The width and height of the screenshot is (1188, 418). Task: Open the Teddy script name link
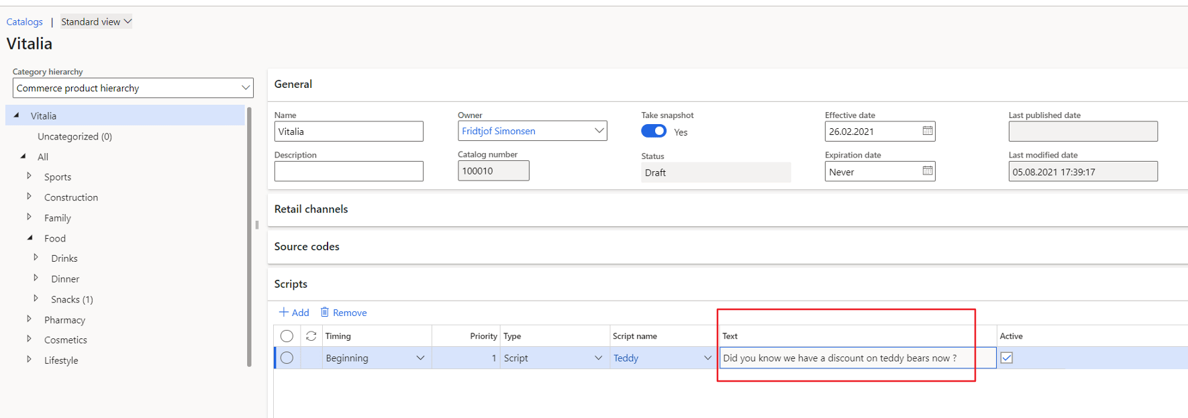626,358
